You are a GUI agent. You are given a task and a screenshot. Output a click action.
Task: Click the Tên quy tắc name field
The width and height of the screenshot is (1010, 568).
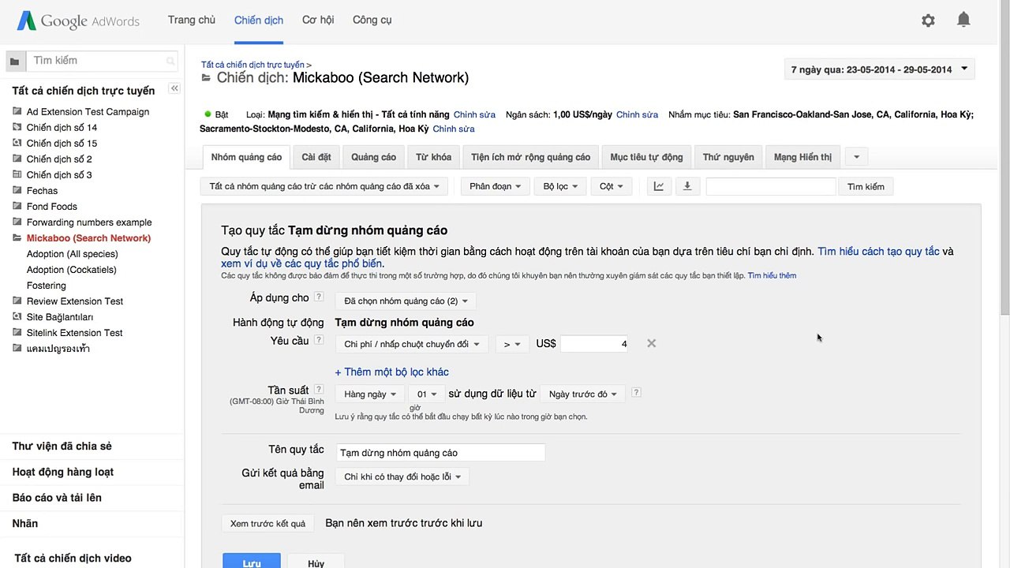(440, 453)
